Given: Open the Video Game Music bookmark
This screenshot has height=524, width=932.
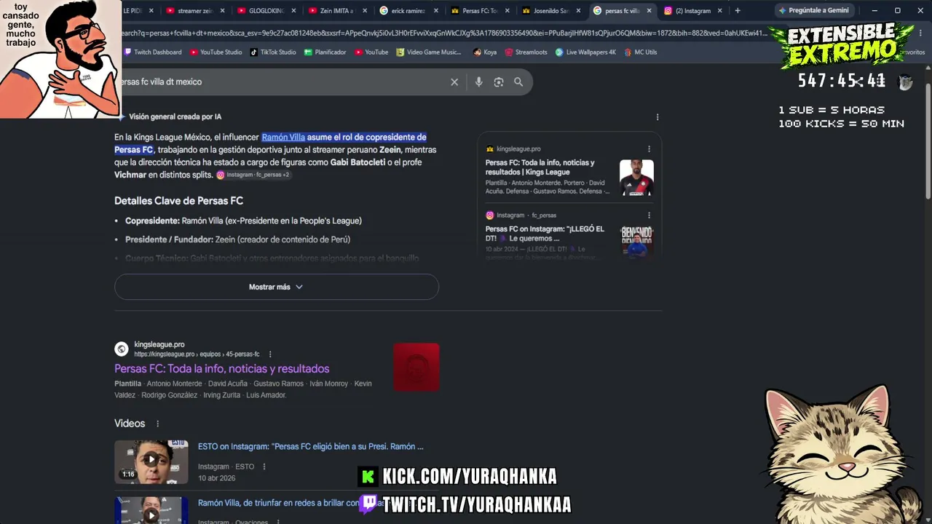Looking at the screenshot, I should click(x=429, y=52).
